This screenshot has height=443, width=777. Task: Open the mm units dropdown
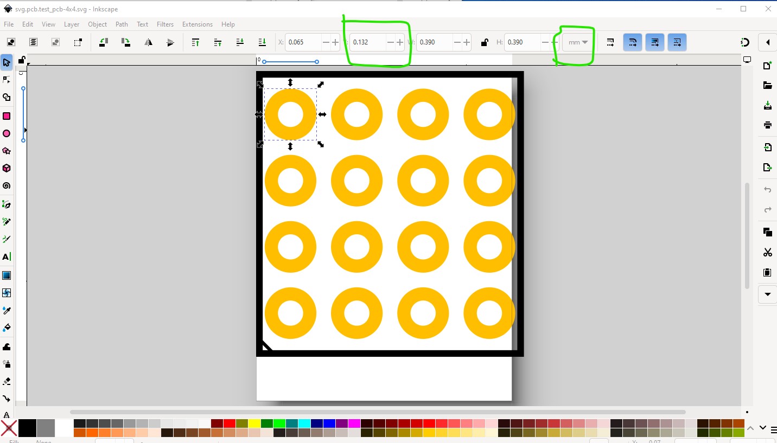[578, 42]
